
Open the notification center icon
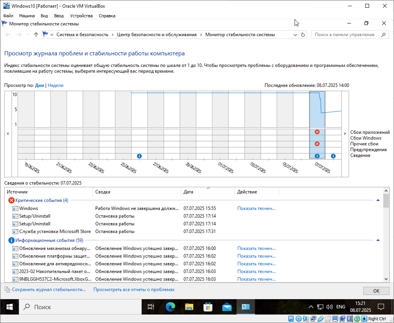click(x=381, y=307)
